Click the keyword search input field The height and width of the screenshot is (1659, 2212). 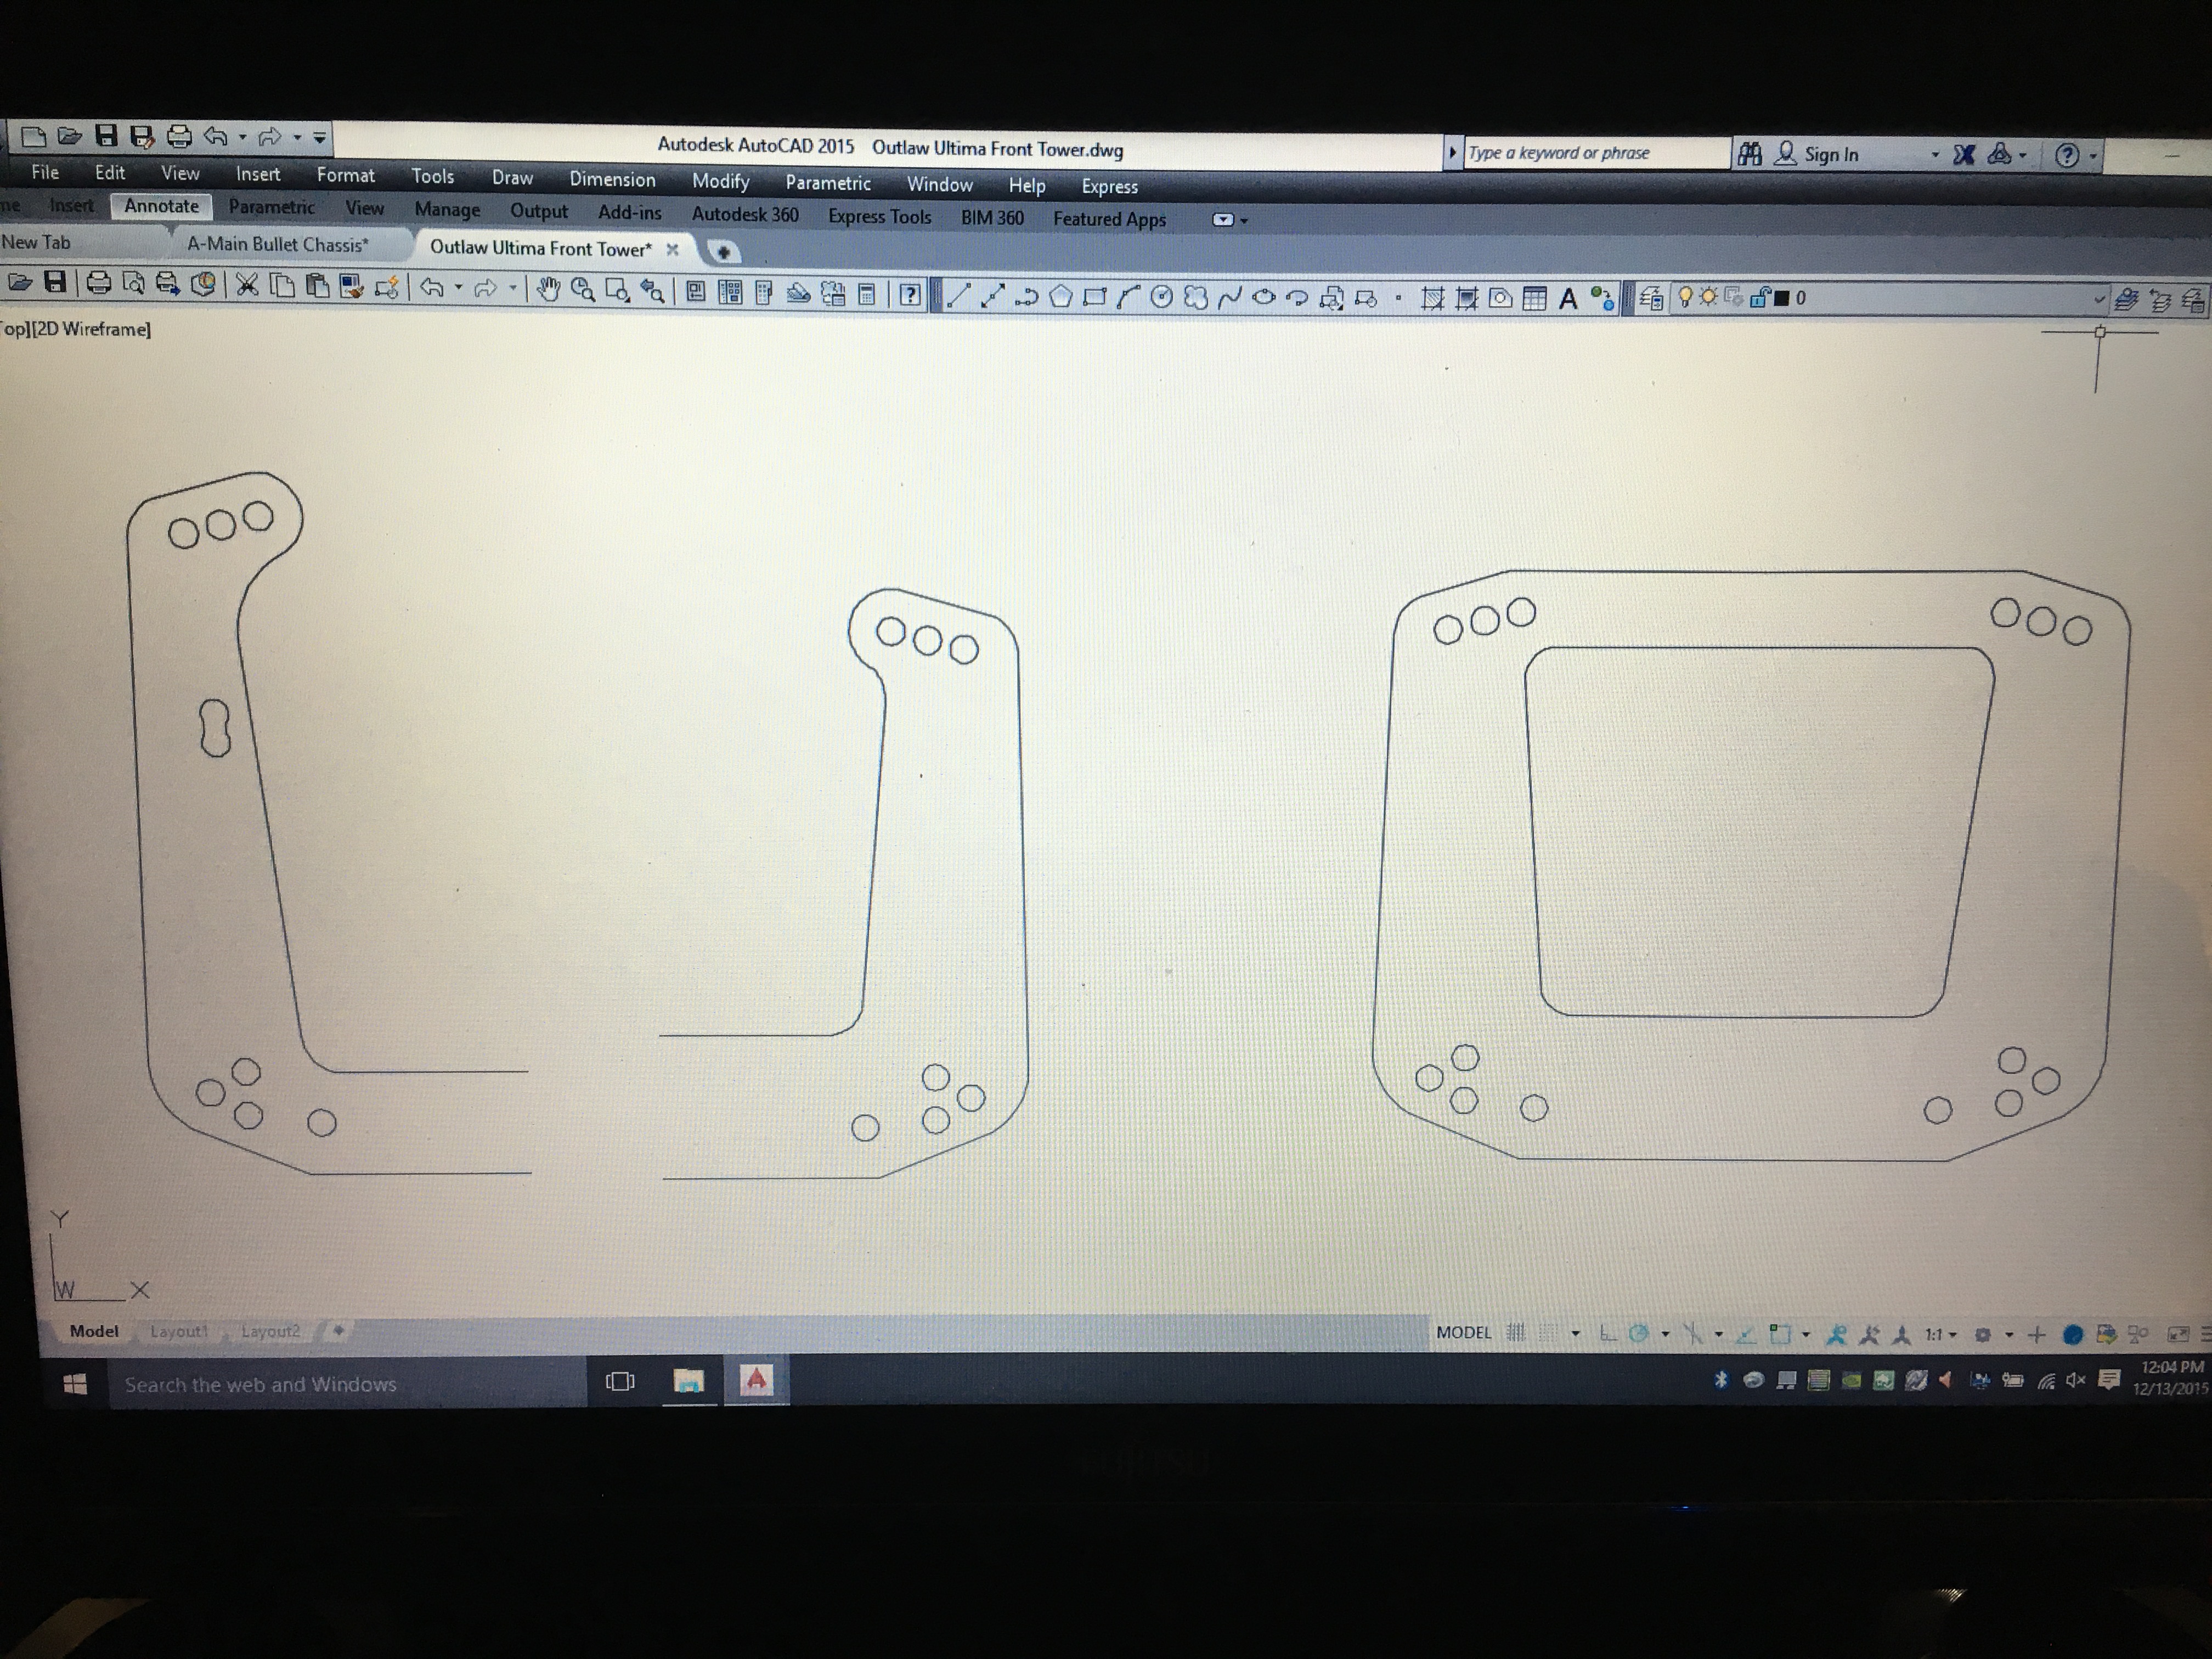tap(1596, 153)
